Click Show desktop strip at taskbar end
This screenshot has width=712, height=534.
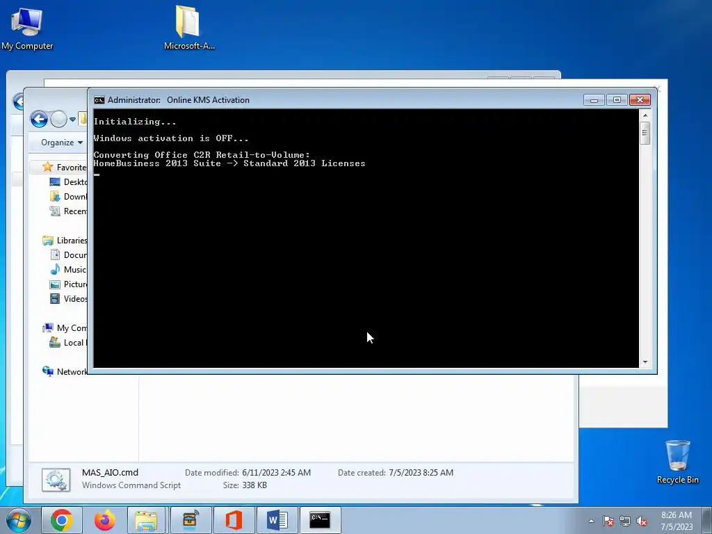click(x=707, y=521)
